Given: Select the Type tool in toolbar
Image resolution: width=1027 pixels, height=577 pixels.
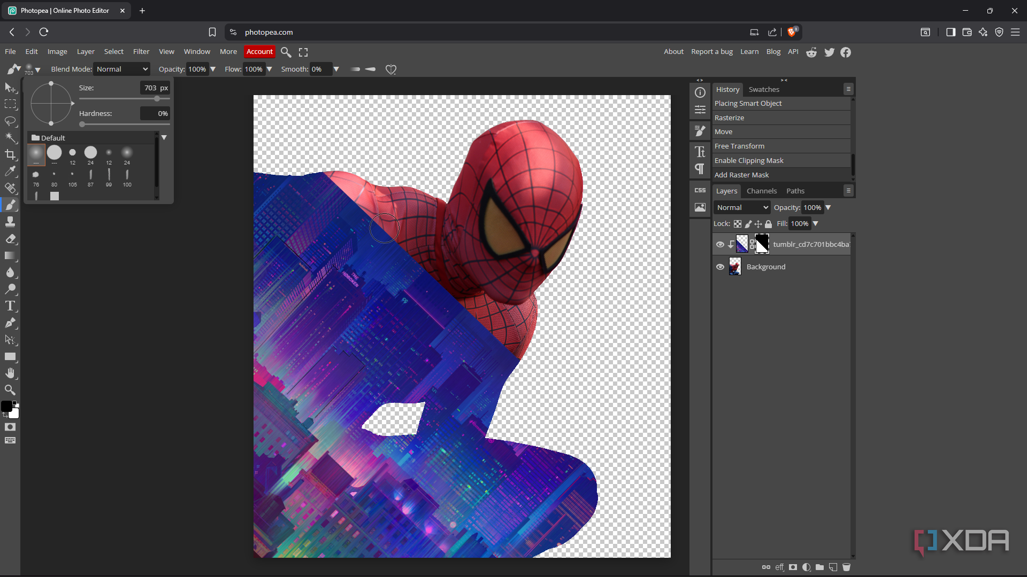Looking at the screenshot, I should pos(10,306).
